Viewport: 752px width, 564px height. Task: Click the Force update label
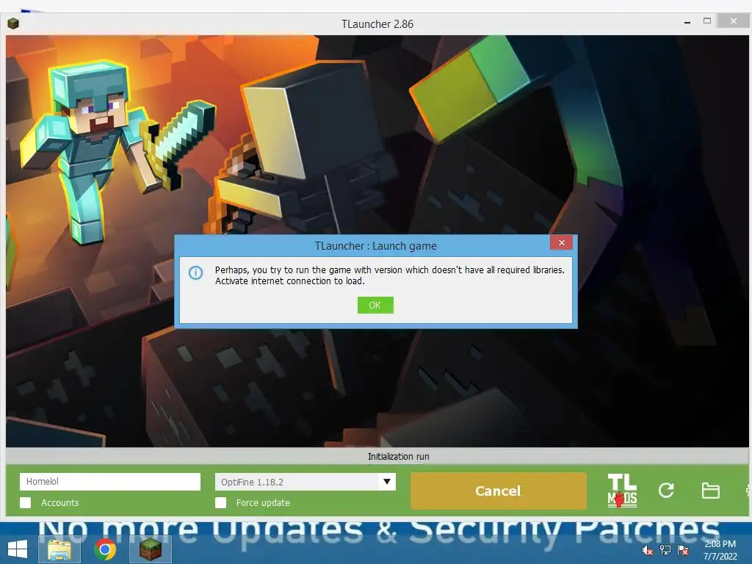point(263,502)
